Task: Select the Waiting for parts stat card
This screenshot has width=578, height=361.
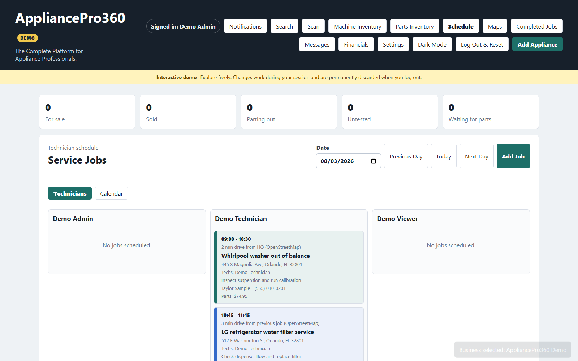Action: [491, 112]
